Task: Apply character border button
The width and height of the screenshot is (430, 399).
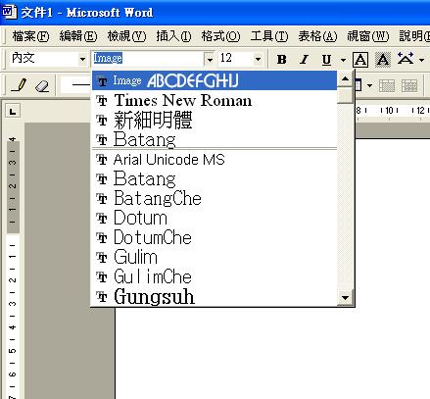Action: 360,60
